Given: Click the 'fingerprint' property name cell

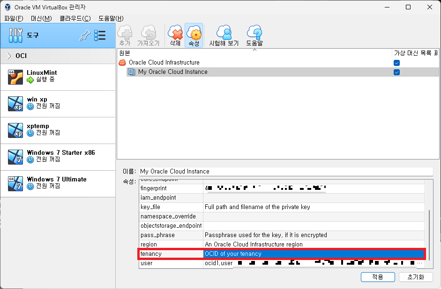Looking at the screenshot, I should tap(171, 188).
